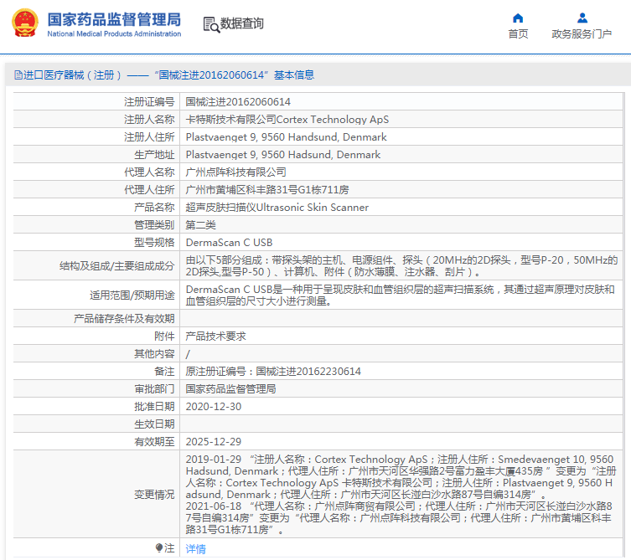Click the 生效日期 row label
Screen dimensions: 631x560
tap(154, 424)
